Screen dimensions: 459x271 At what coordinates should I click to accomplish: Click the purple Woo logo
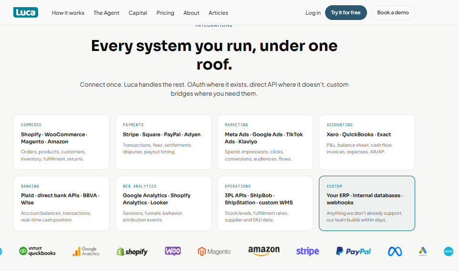click(173, 251)
